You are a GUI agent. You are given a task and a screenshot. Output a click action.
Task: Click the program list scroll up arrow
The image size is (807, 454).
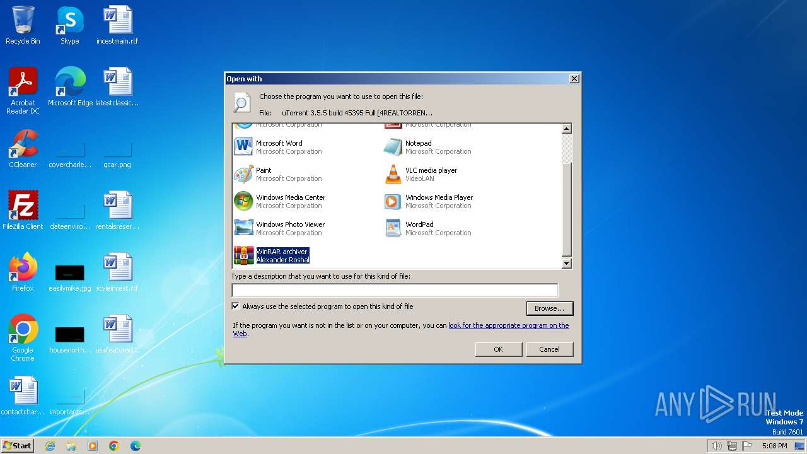(566, 129)
